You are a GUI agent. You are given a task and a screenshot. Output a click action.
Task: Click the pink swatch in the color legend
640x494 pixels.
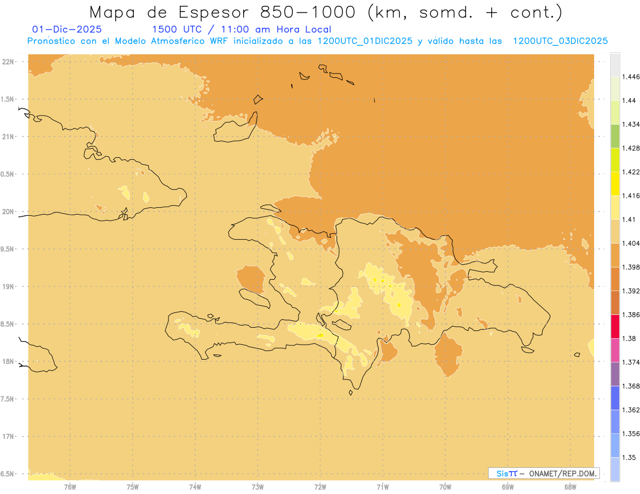pyautogui.click(x=615, y=350)
